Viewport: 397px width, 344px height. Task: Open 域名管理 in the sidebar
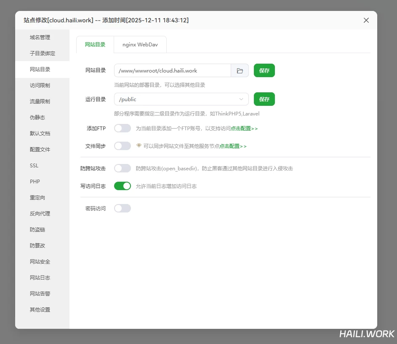pyautogui.click(x=40, y=38)
